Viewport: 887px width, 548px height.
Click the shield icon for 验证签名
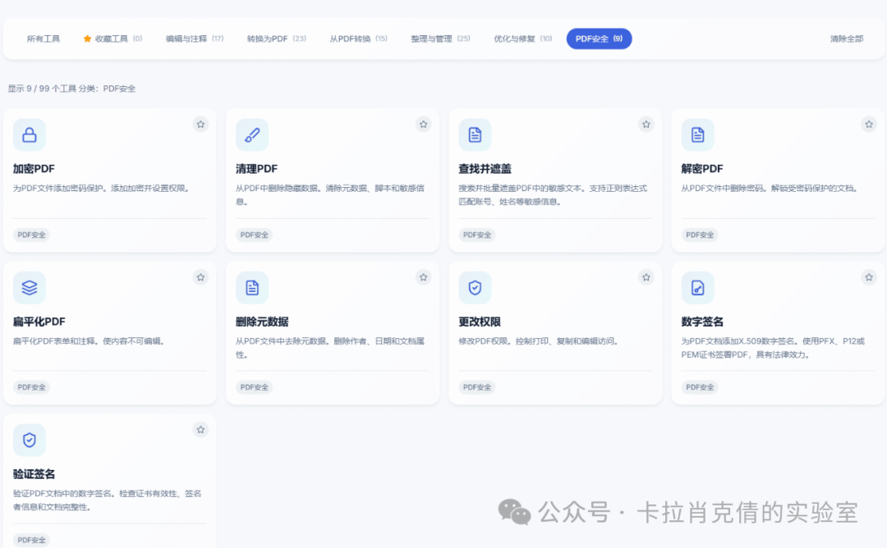(x=30, y=441)
